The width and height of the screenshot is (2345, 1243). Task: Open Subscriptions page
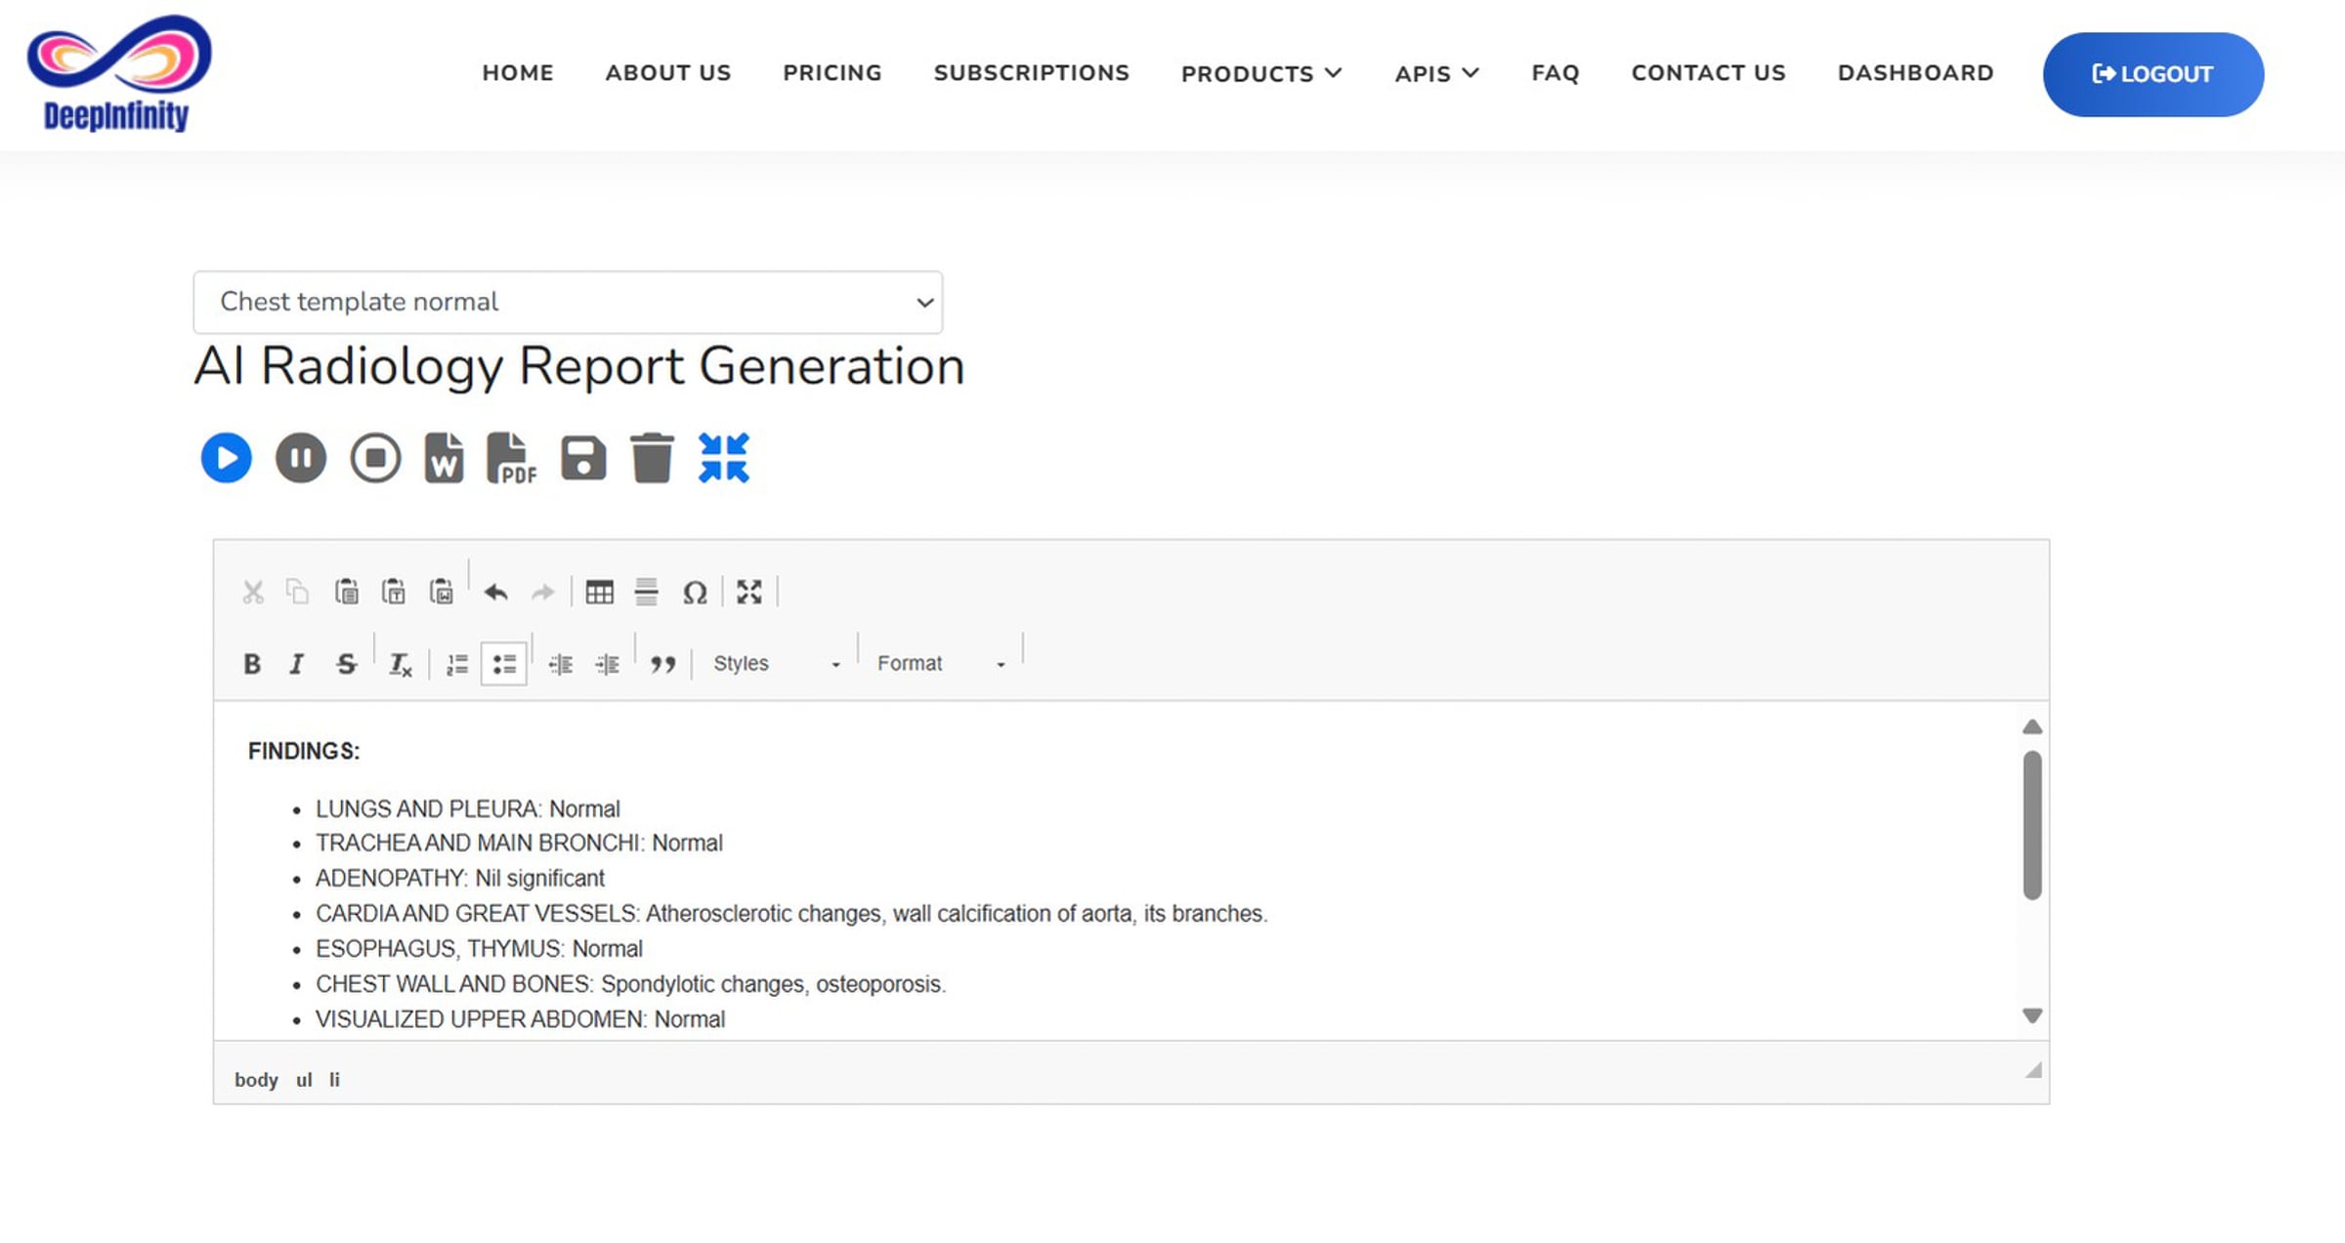[1032, 73]
